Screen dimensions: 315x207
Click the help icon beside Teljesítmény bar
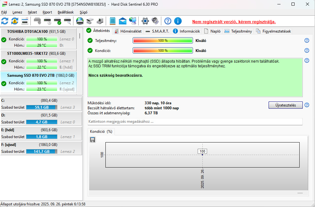click(307, 40)
